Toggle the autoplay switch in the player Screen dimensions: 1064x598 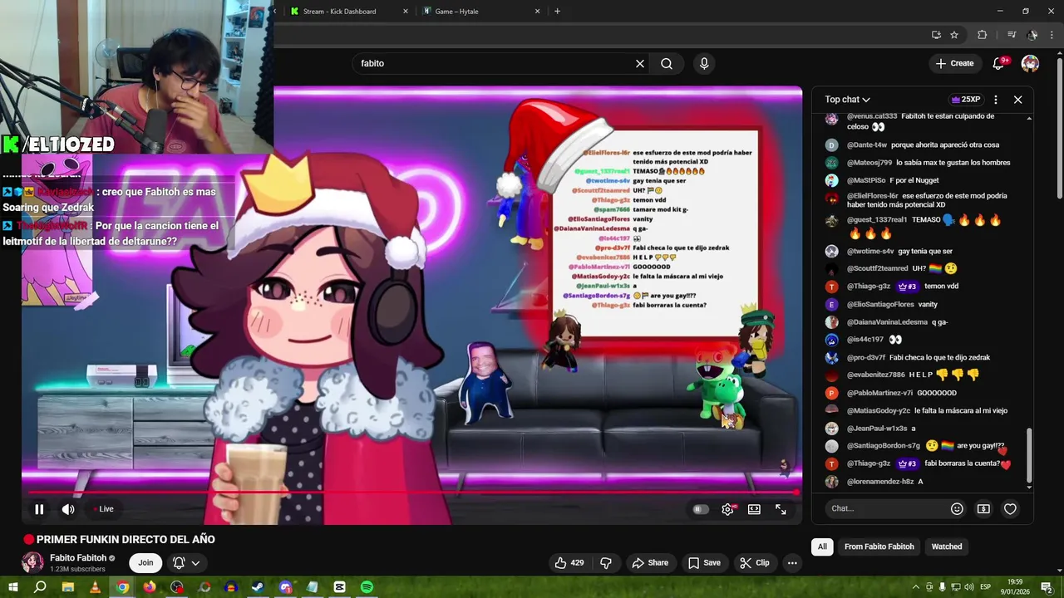701,509
